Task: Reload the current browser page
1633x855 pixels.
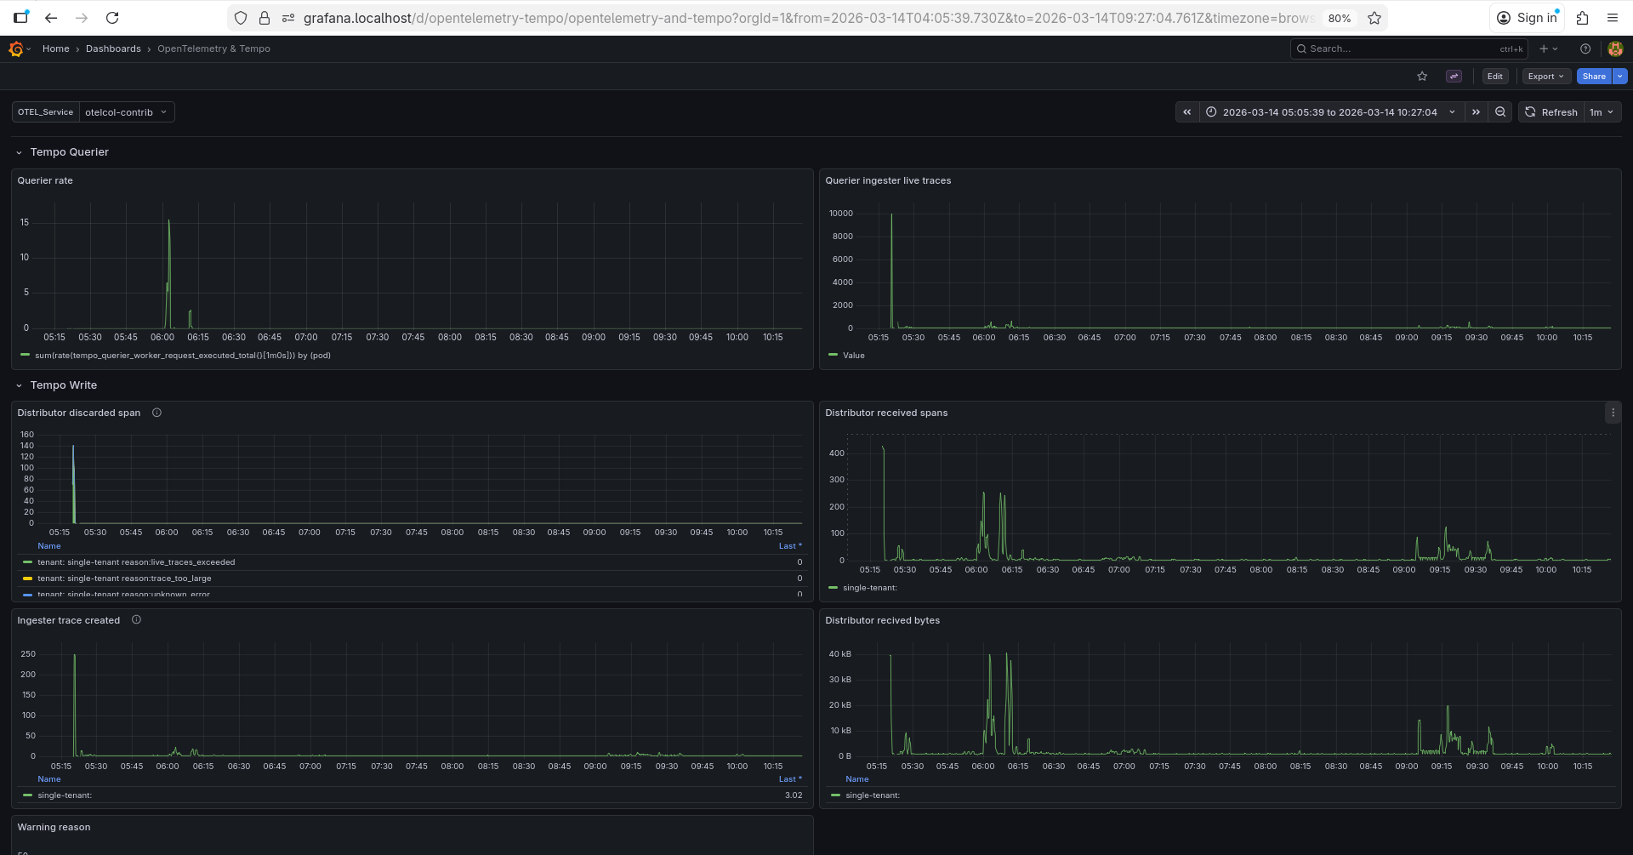Action: [112, 18]
